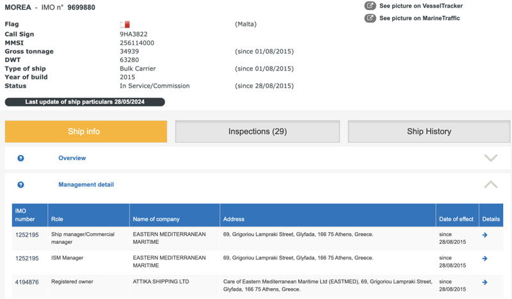Click IMO number 4194876

(x=27, y=282)
